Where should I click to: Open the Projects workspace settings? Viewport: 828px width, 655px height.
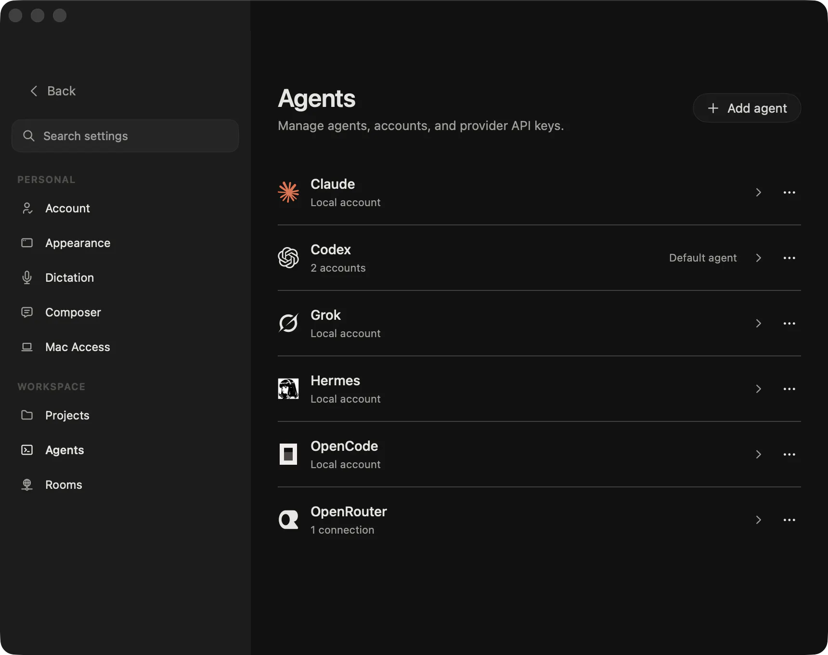coord(125,415)
